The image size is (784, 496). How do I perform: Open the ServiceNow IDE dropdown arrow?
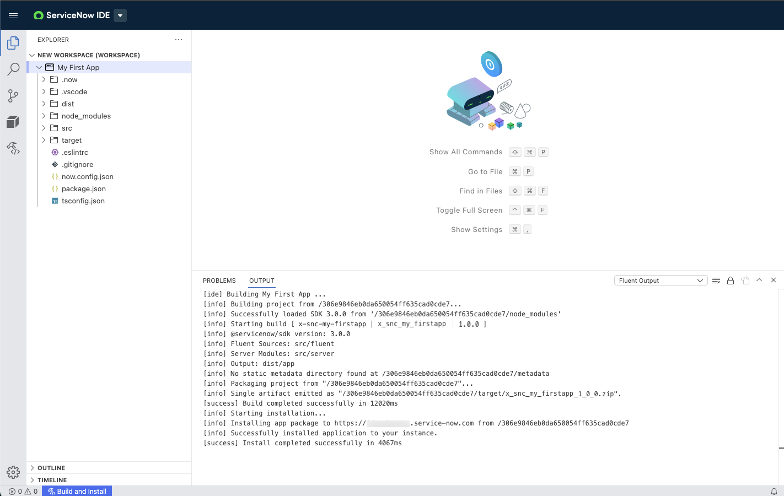[120, 15]
